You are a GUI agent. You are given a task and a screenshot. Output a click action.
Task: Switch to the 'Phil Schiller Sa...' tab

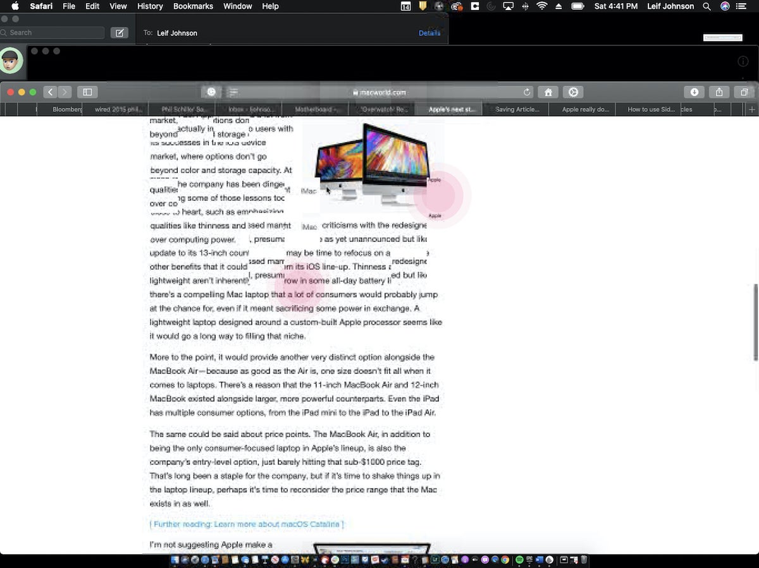pos(181,109)
